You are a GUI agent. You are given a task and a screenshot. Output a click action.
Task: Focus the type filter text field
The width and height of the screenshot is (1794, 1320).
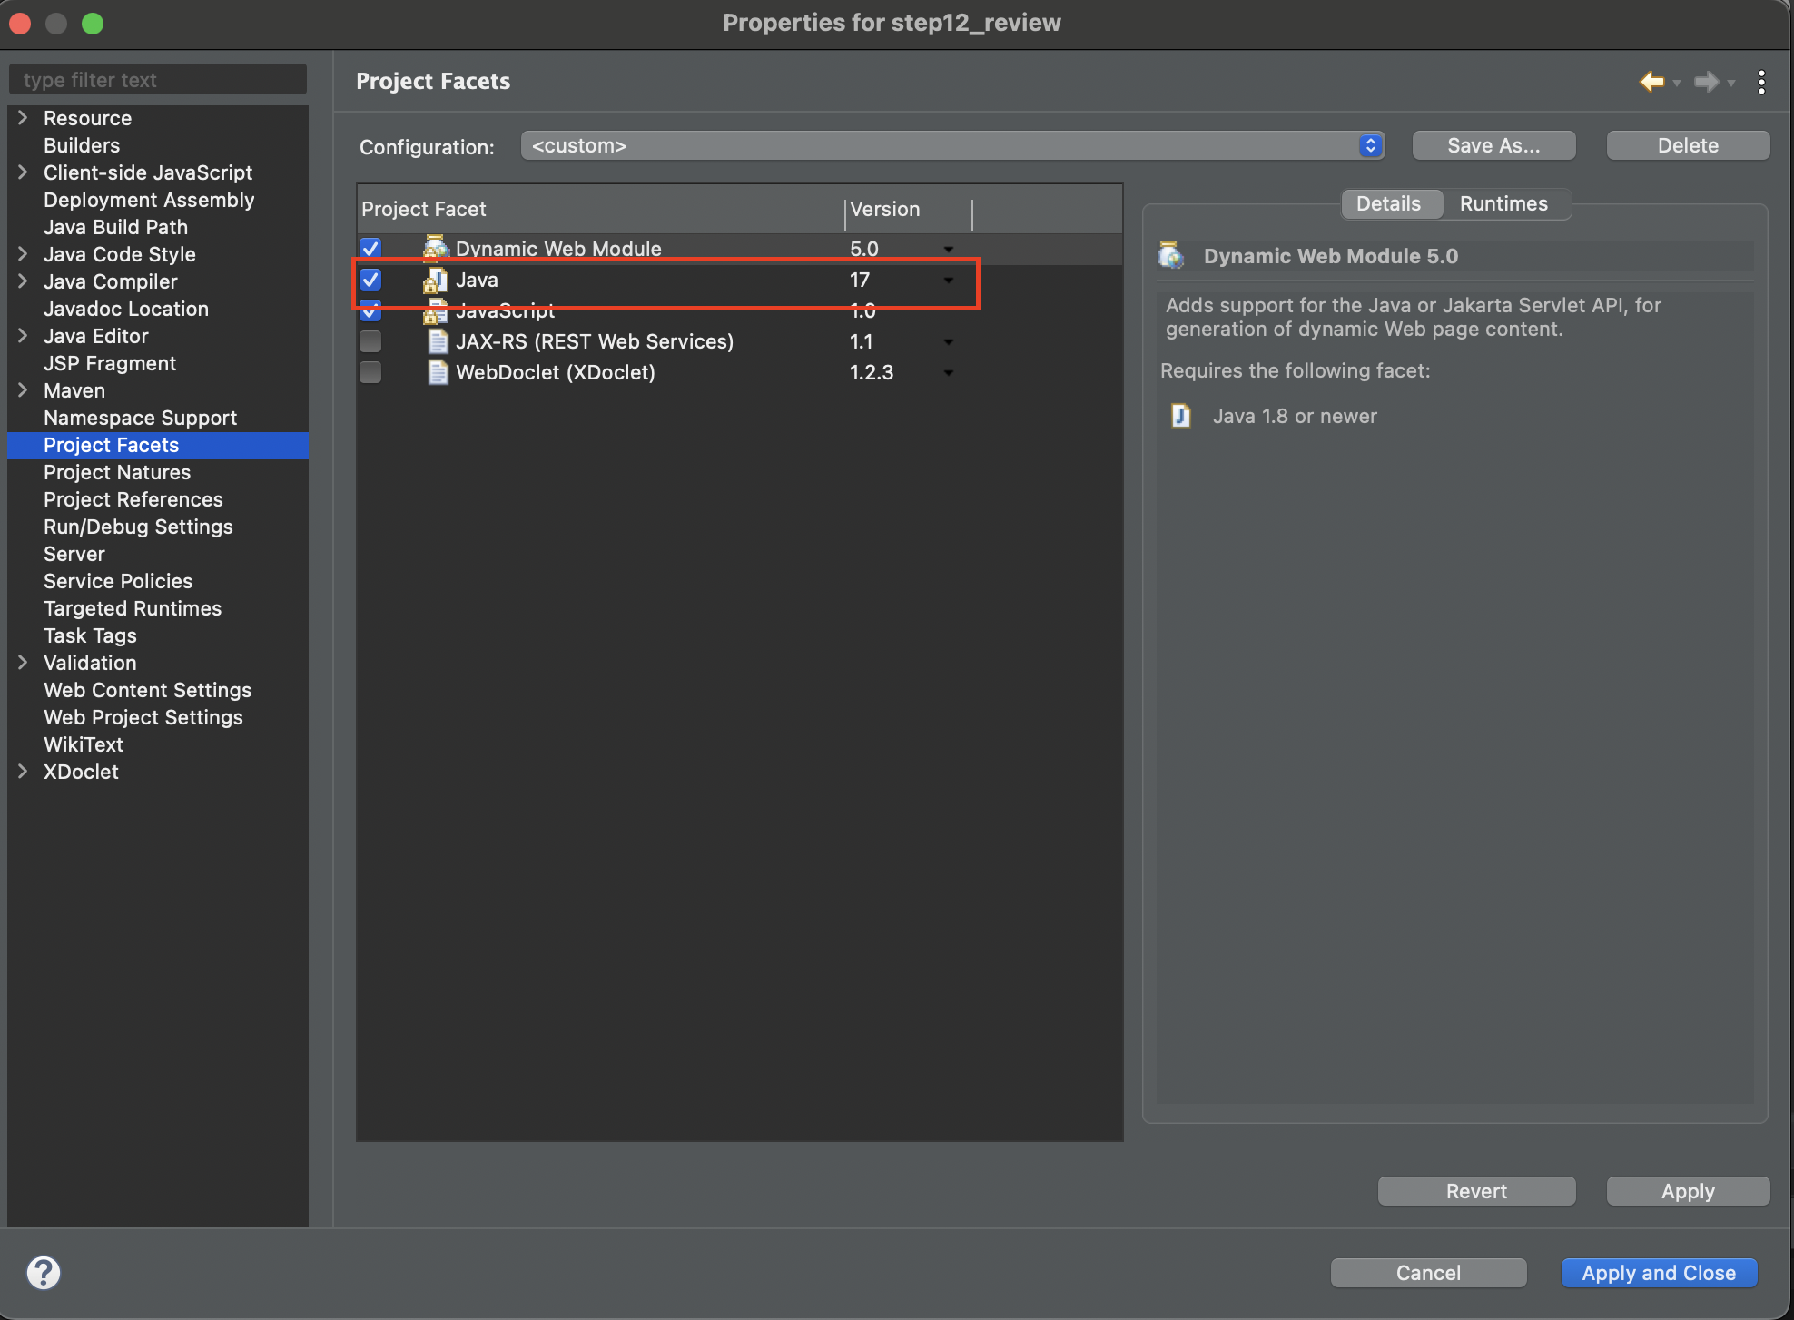(x=158, y=80)
